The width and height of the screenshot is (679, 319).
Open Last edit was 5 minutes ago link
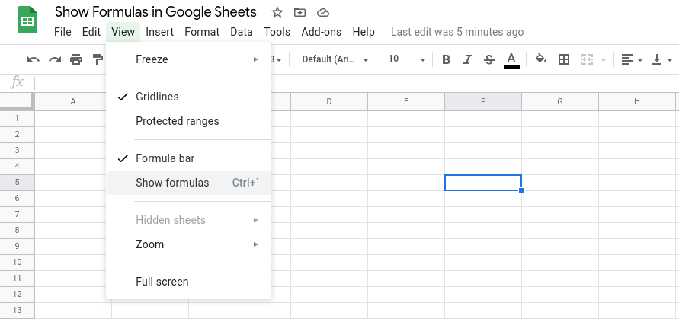[x=457, y=32]
